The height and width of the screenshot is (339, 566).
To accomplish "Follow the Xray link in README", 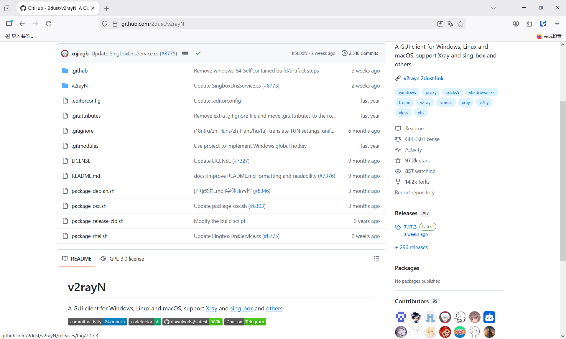I will [211, 308].
